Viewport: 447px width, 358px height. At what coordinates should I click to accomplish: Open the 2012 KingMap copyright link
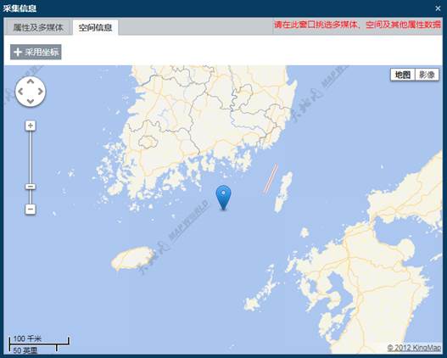(414, 348)
